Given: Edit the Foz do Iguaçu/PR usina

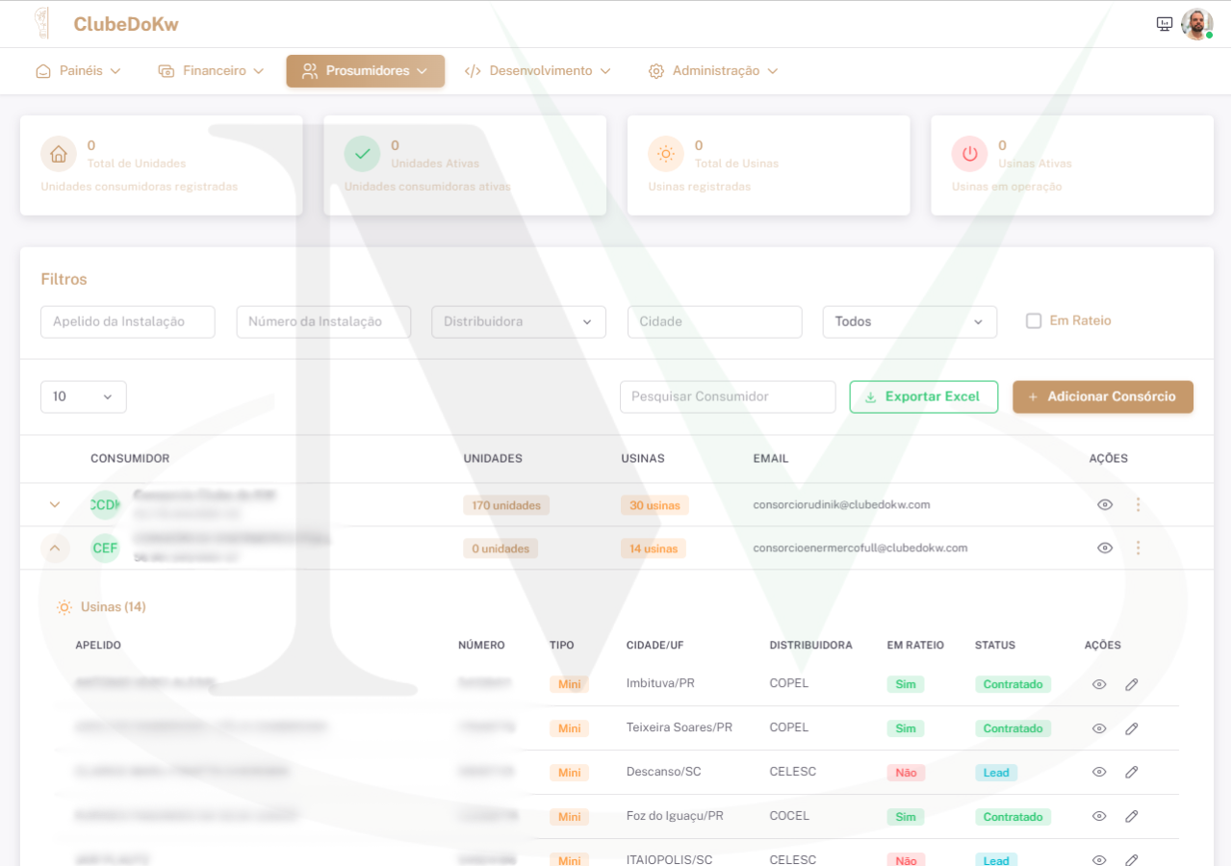Looking at the screenshot, I should coord(1132,816).
